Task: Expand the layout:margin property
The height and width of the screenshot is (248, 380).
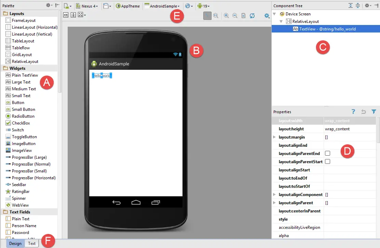Action: (274, 137)
